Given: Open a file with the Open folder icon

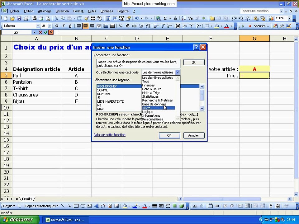Looking at the screenshot, I should pos(12,18).
